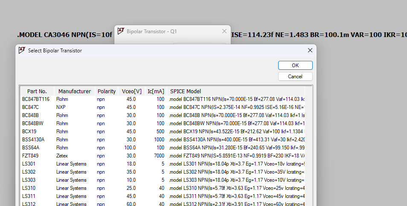Sort by the Part No. column header

[37, 92]
